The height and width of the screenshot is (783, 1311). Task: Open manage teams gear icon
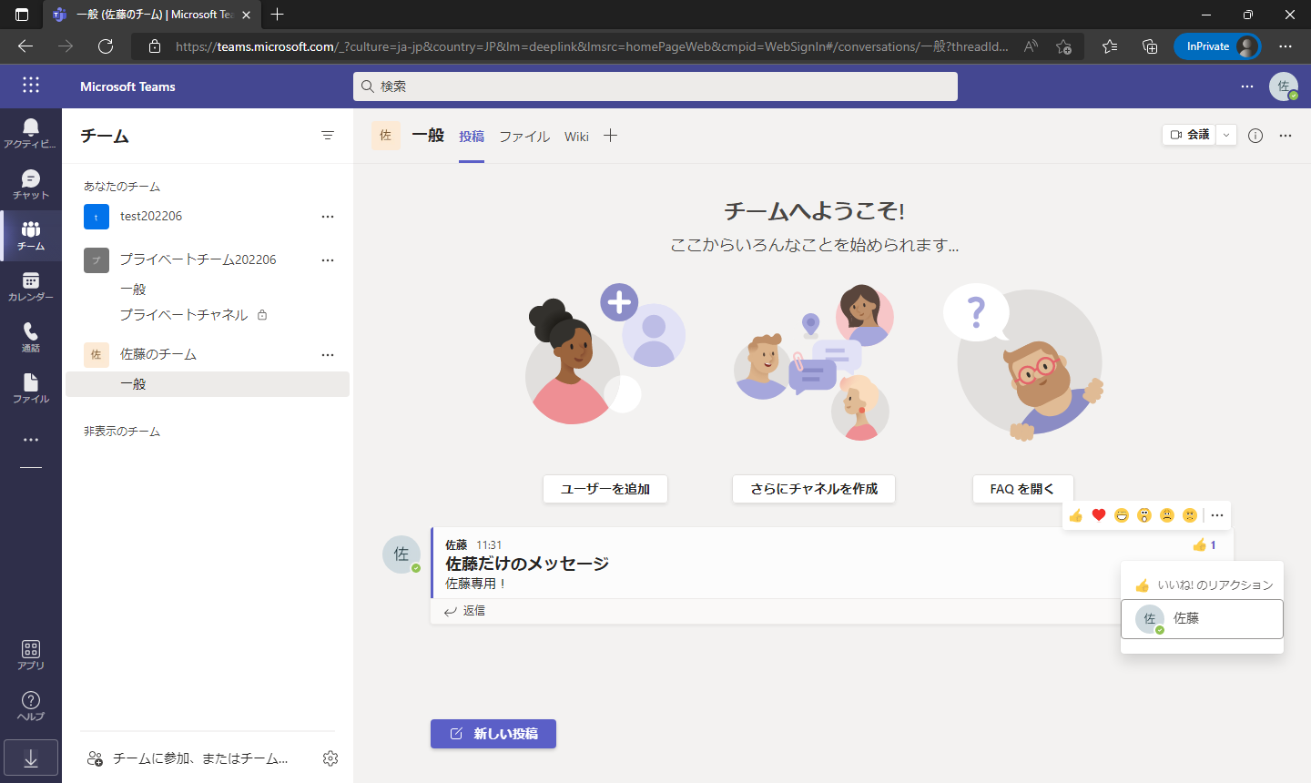[x=330, y=758]
